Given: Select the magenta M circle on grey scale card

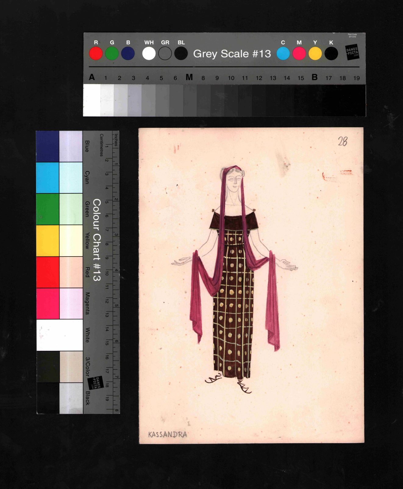Looking at the screenshot, I should (299, 53).
